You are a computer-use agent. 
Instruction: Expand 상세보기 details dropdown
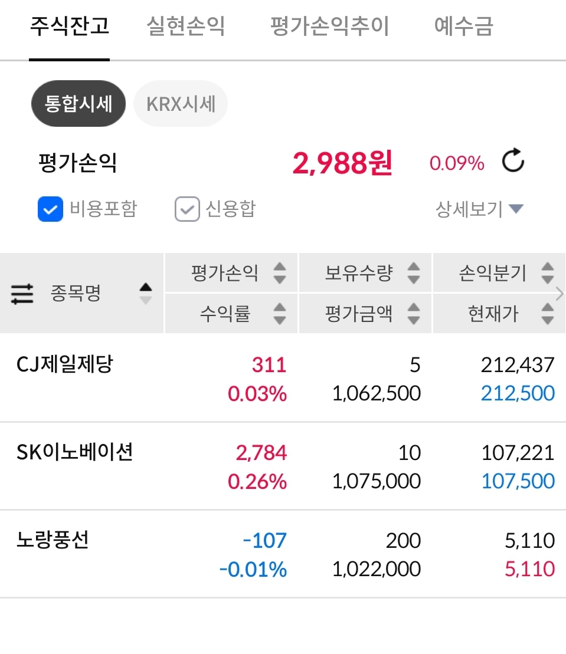[479, 209]
